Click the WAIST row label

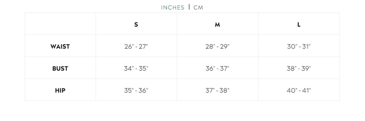(60, 47)
